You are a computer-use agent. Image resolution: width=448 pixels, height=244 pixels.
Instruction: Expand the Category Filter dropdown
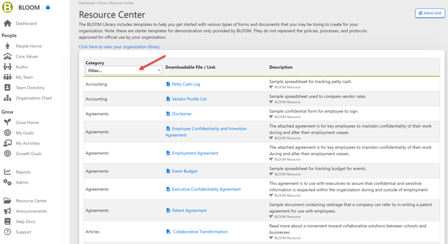124,70
